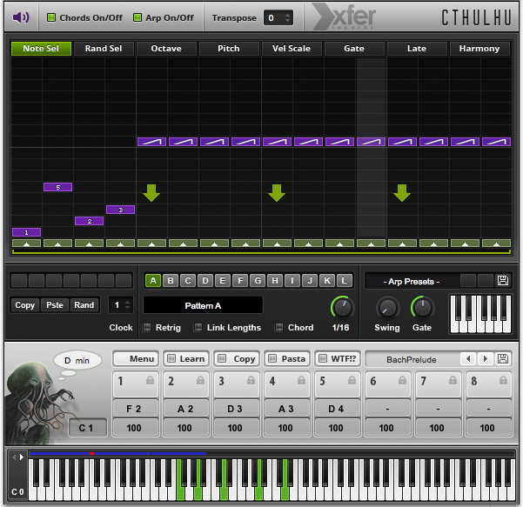523x507 pixels.
Task: Open the Harmony tab
Action: [479, 49]
